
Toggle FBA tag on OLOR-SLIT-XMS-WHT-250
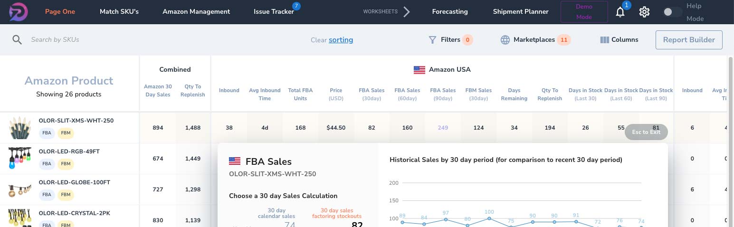click(x=47, y=133)
